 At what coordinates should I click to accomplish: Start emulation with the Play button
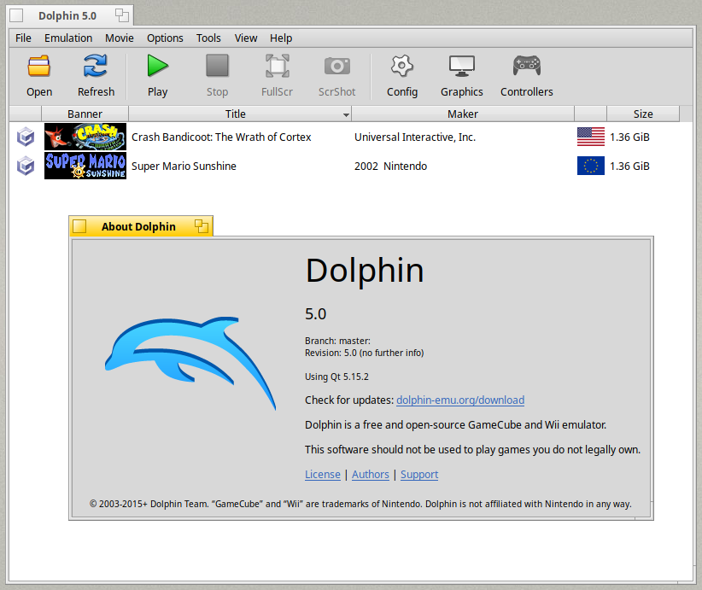158,66
